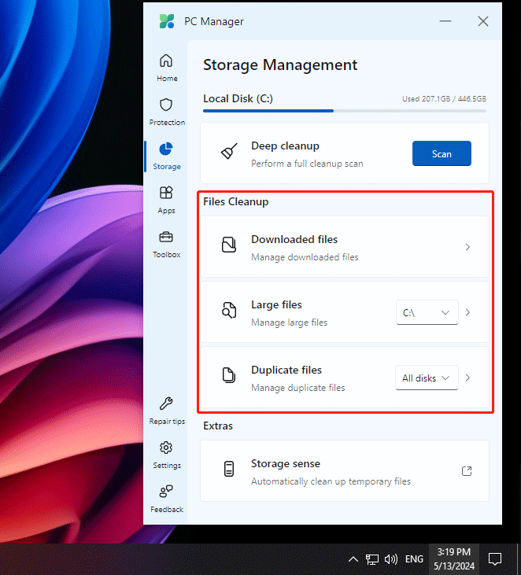Click 'Manage large files' description
Image resolution: width=521 pixels, height=575 pixels.
click(x=289, y=323)
